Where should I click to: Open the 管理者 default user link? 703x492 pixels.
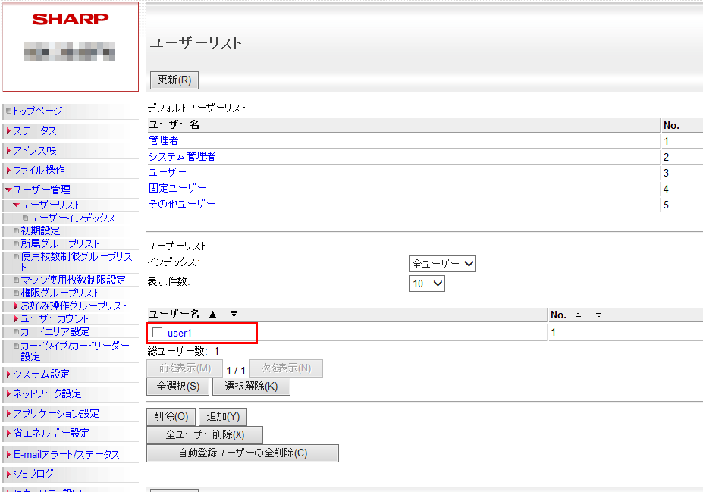pos(163,140)
